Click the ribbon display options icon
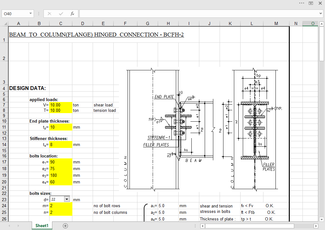The image size is (325, 230). [311, 3]
